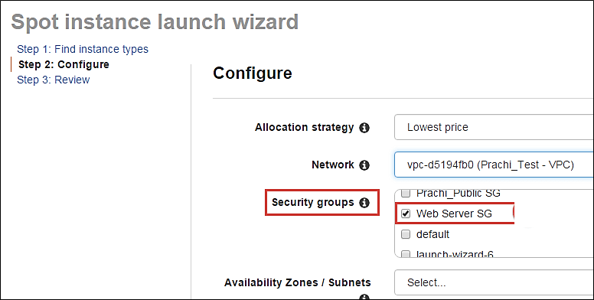This screenshot has width=594, height=300.
Task: Click info icon below Availability Zones label
Action: (364, 298)
